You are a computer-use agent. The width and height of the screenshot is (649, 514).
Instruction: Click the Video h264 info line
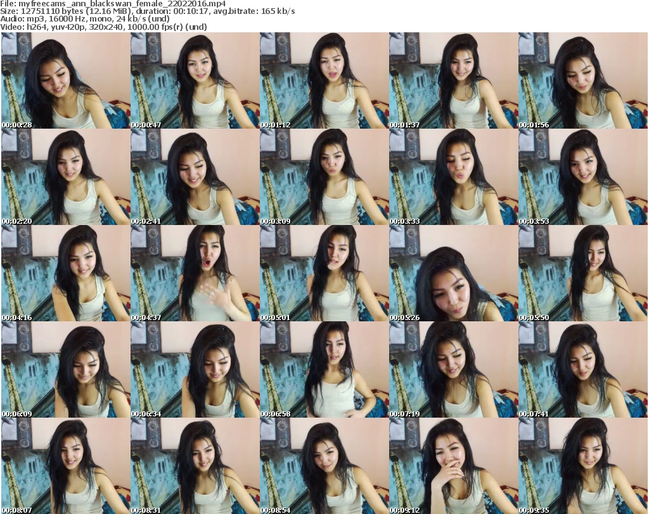tap(103, 27)
